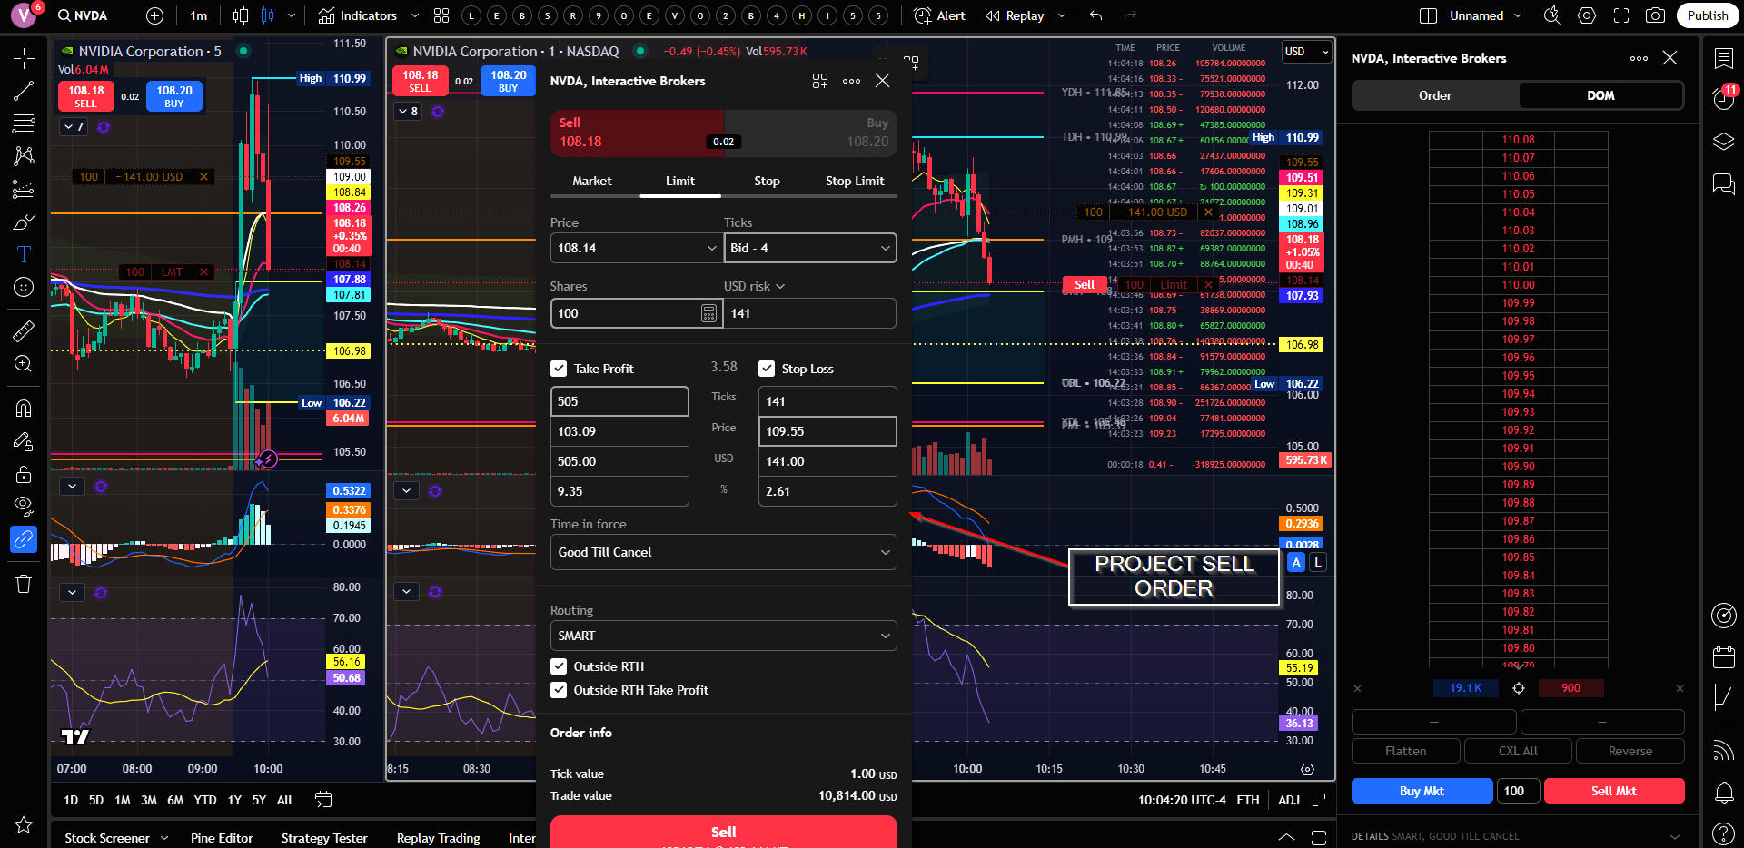Viewport: 1744px width, 848px height.
Task: Click the undo arrow in toolbar
Action: click(1096, 15)
